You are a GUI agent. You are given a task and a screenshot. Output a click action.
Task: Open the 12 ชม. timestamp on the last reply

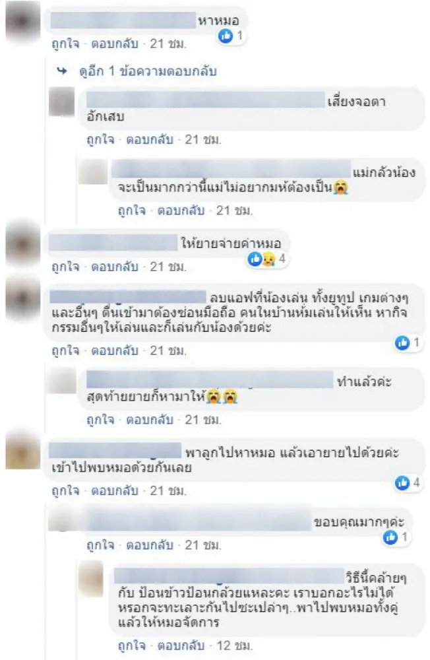pos(234,645)
